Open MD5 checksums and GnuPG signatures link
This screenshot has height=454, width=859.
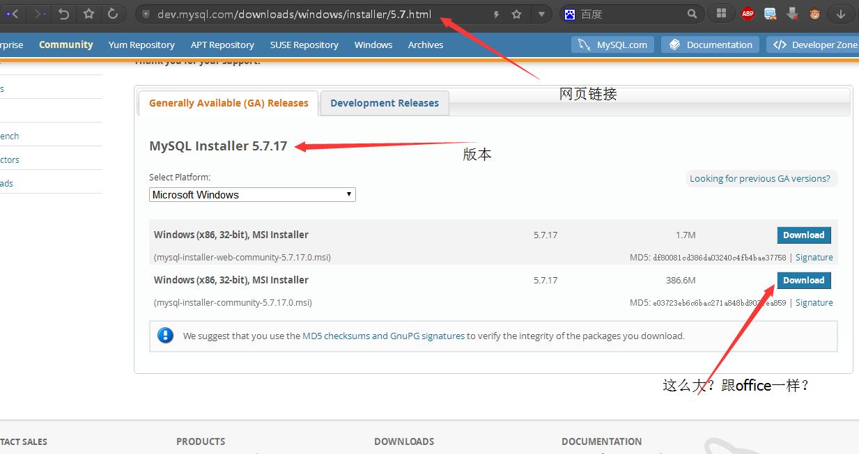tap(384, 336)
